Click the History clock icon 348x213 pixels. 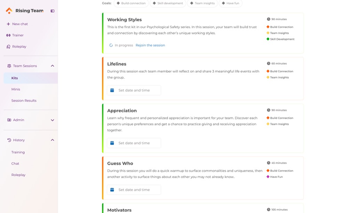pyautogui.click(x=9, y=140)
